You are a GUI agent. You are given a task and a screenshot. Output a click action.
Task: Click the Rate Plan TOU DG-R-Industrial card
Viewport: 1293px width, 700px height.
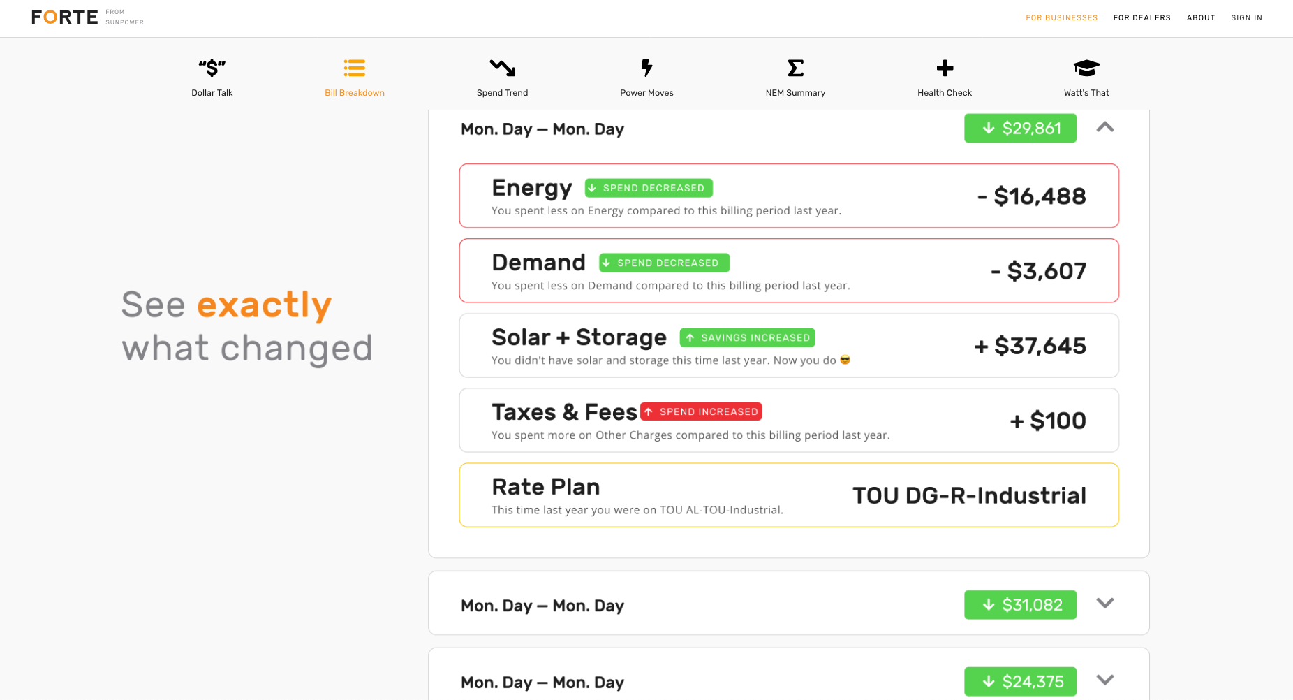coord(789,495)
